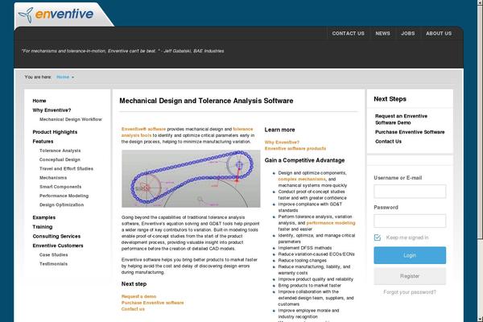The image size is (483, 322).
Task: Open Mechanisms sidebar link
Action: [x=53, y=178]
